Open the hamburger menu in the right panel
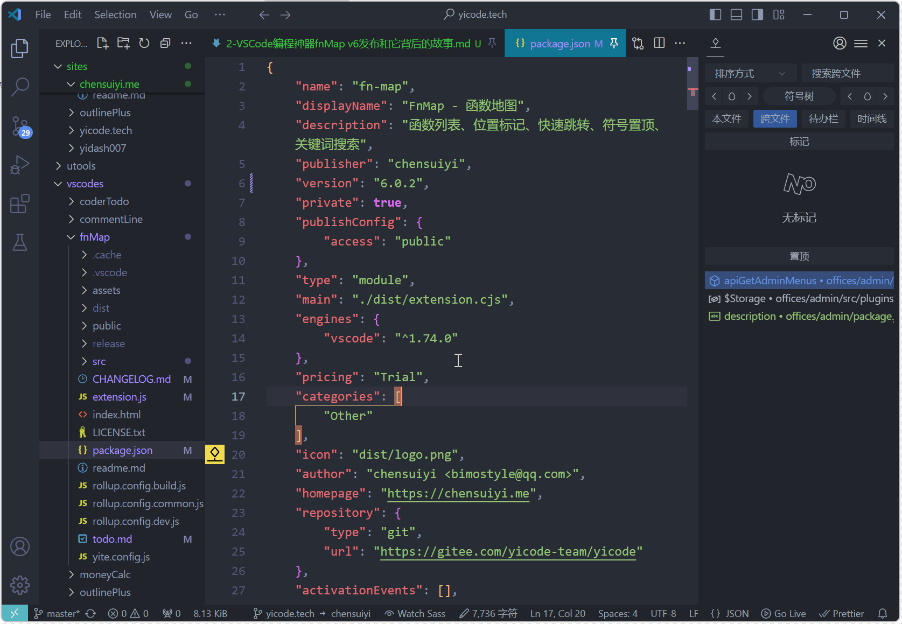Image resolution: width=902 pixels, height=624 pixels. (861, 43)
